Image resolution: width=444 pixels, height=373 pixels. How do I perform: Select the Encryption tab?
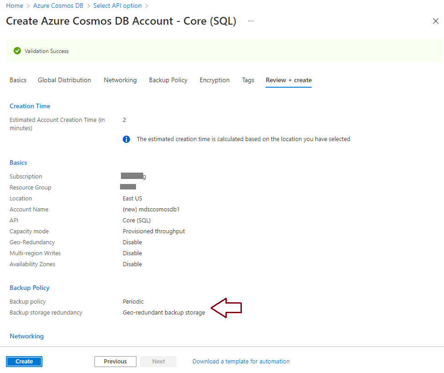coord(214,80)
